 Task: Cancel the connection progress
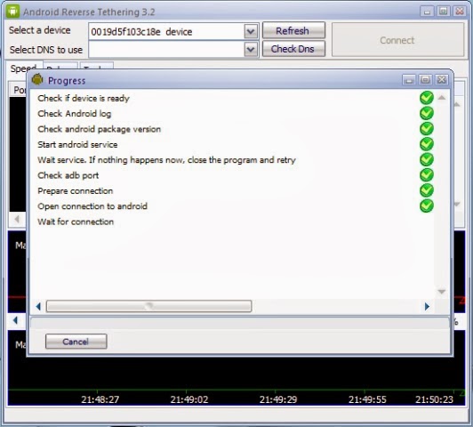click(76, 342)
